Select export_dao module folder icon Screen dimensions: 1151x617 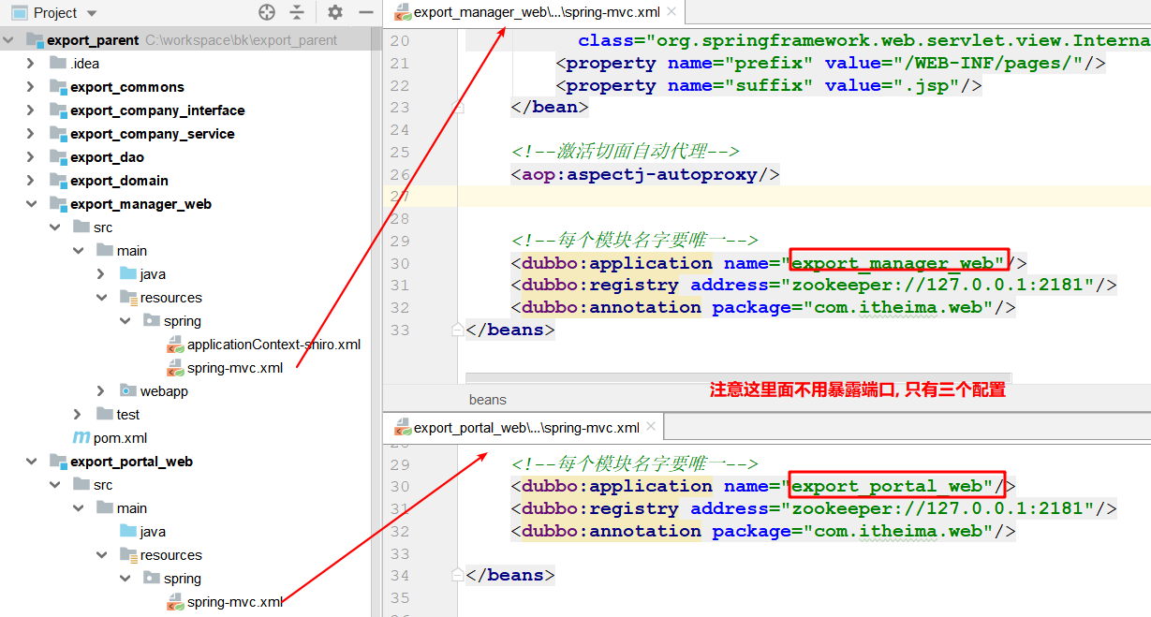(x=57, y=157)
